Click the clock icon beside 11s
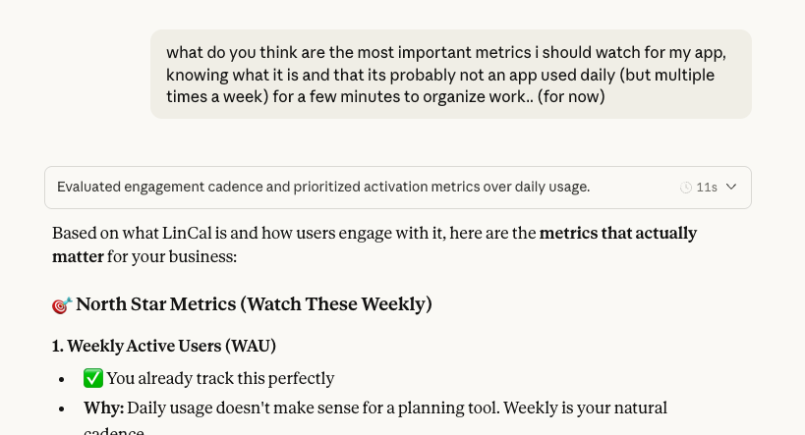Image resolution: width=805 pixels, height=435 pixels. [x=686, y=188]
